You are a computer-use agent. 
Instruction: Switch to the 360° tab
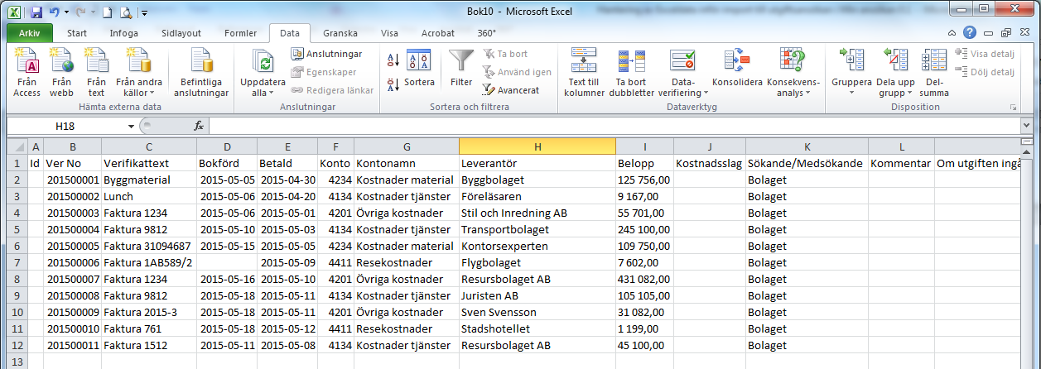point(486,33)
